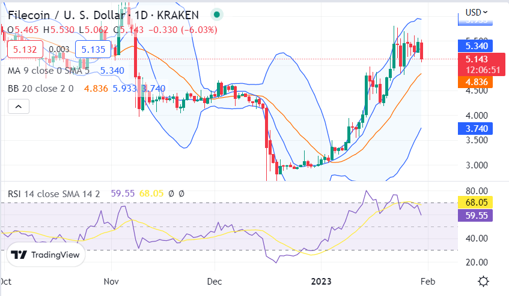Click the 2023 date marker on time axis

click(x=321, y=281)
